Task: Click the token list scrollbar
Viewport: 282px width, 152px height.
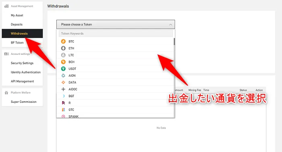Action: [174, 42]
